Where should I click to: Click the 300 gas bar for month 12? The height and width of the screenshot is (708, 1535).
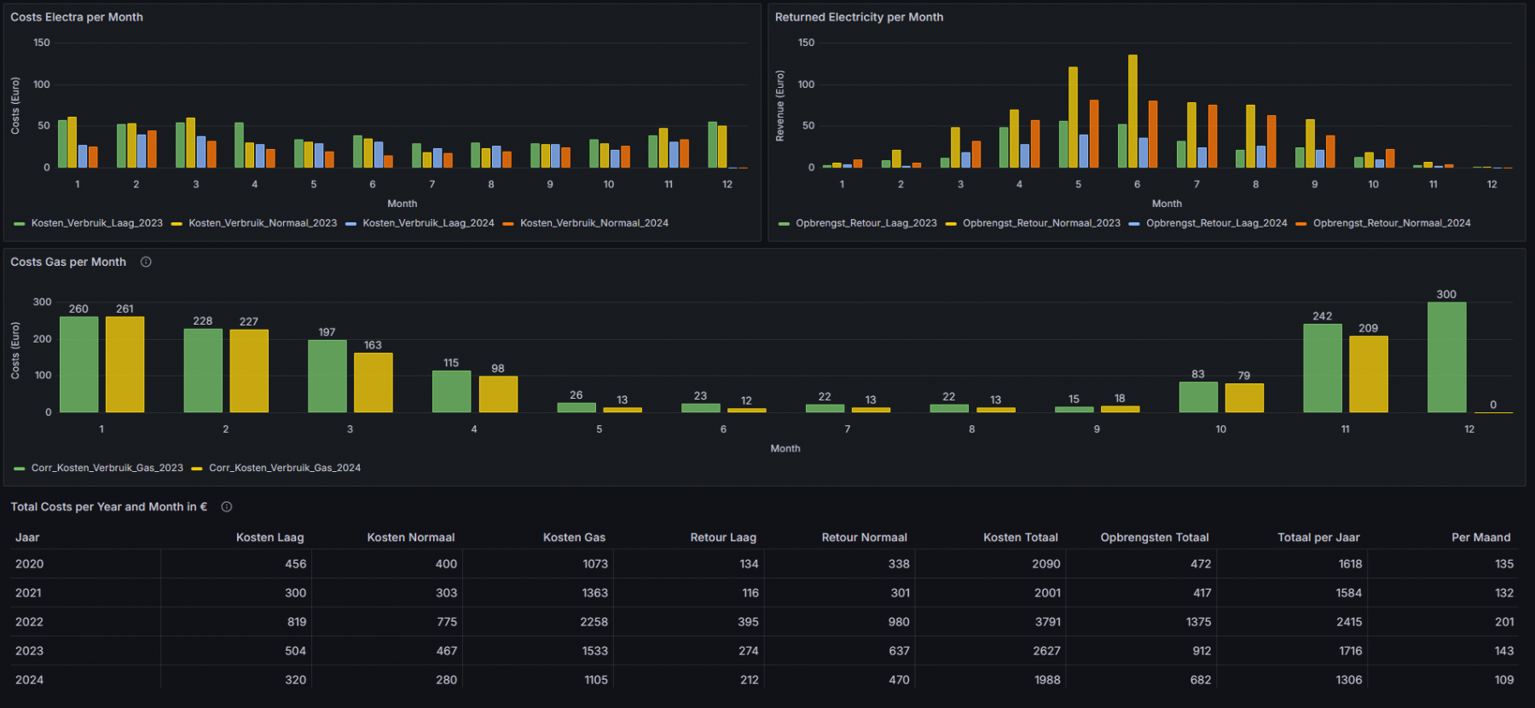tap(1446, 358)
